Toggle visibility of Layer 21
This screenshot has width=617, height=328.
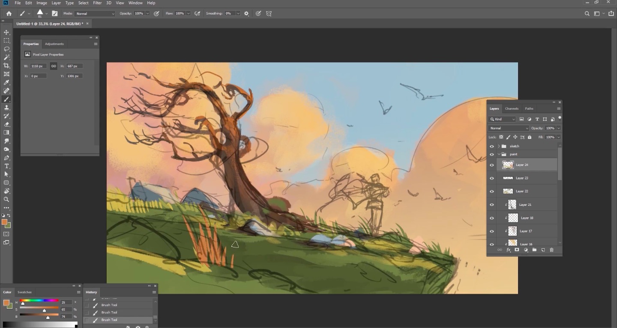(491, 205)
